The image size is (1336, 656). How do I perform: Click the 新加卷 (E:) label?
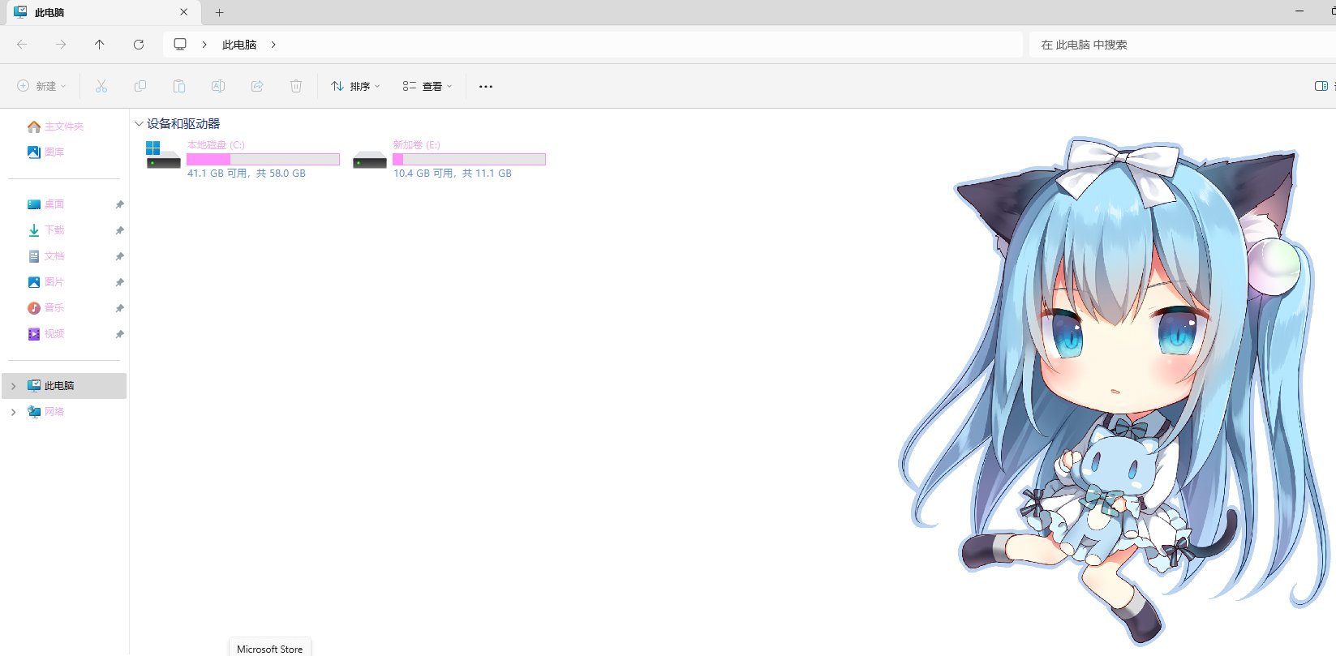(416, 145)
